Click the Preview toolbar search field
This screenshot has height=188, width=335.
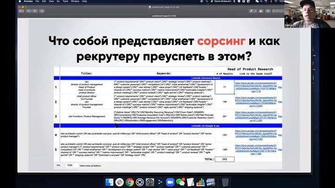(278, 11)
